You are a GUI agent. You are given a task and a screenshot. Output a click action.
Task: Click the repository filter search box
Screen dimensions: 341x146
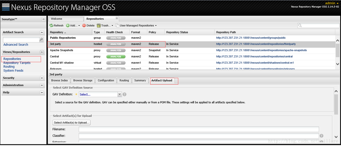(318, 25)
